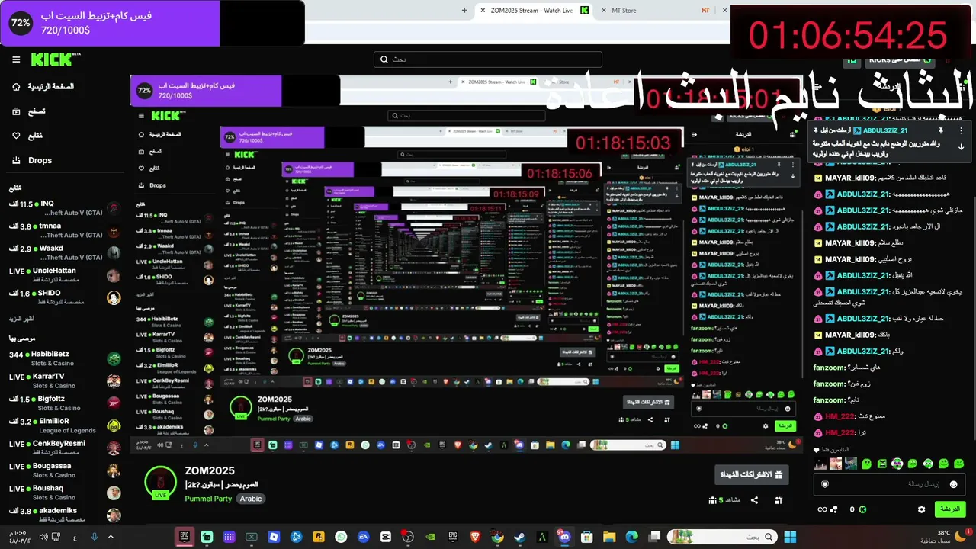Open Waakd's channel from the sidebar
Image resolution: width=976 pixels, height=549 pixels.
coord(66,253)
